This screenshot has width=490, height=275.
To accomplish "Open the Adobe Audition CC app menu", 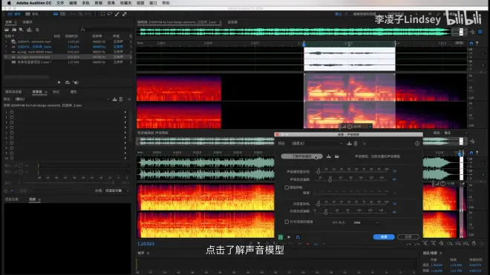I will coord(33,3).
